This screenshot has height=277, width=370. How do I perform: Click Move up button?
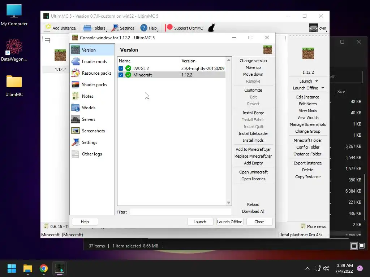click(x=253, y=67)
